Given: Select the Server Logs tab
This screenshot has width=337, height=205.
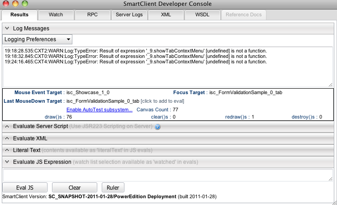Looking at the screenshot, I should (x=129, y=14).
